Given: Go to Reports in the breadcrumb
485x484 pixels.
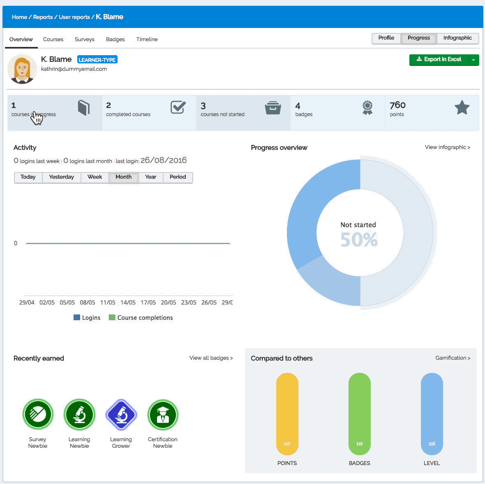Looking at the screenshot, I should (43, 17).
